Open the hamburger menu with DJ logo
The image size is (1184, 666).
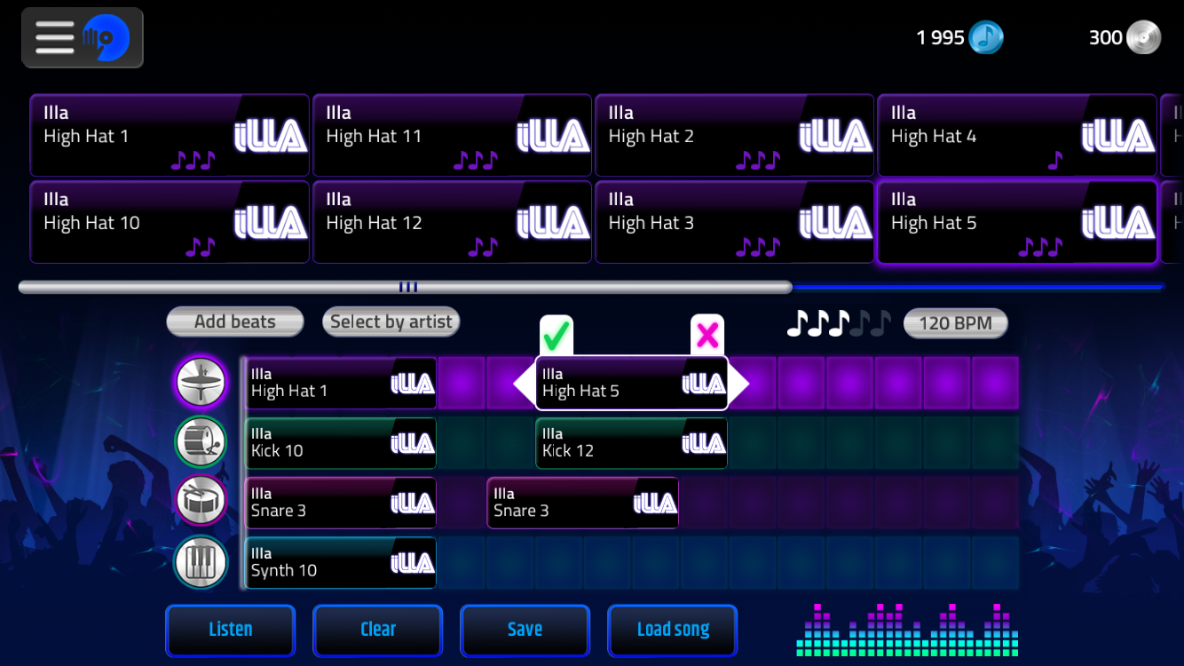click(83, 37)
